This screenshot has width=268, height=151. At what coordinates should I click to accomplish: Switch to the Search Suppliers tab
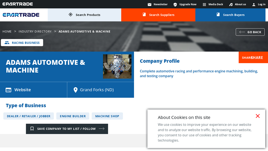click(158, 15)
